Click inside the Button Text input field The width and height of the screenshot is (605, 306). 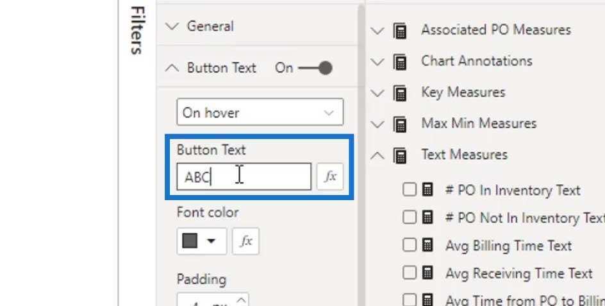tap(244, 176)
